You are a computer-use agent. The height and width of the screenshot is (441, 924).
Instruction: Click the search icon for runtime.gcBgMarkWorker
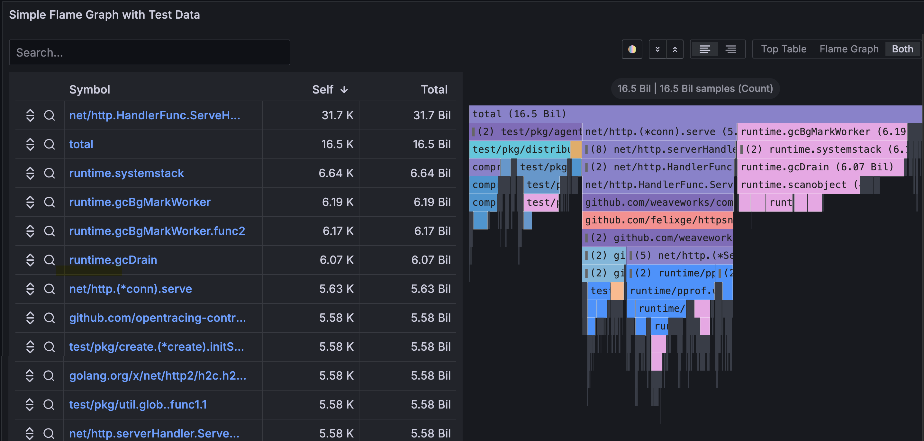click(x=50, y=202)
